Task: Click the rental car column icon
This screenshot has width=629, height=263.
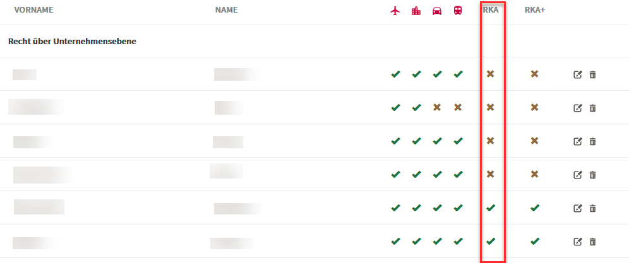Action: coord(437,11)
